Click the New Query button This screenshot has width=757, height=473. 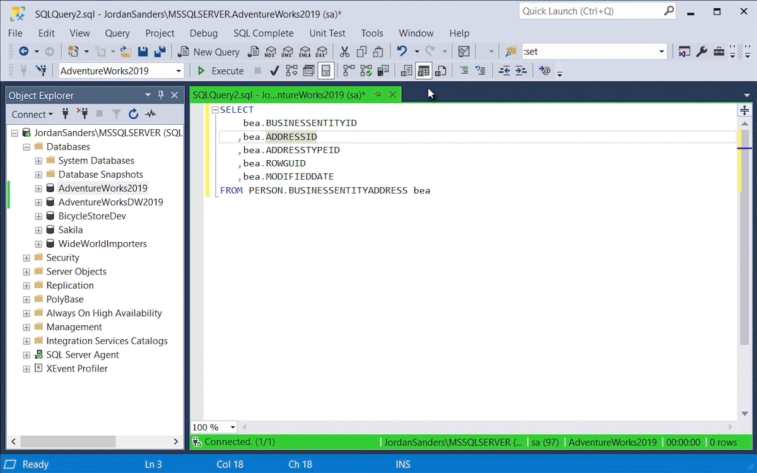coord(209,52)
